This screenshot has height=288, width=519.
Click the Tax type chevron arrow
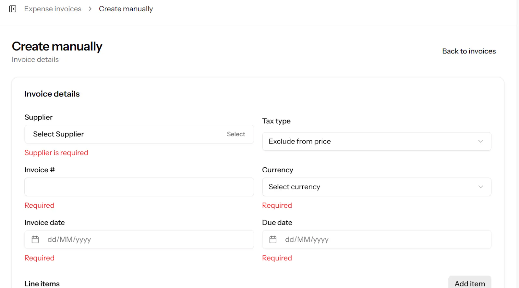[x=481, y=141]
